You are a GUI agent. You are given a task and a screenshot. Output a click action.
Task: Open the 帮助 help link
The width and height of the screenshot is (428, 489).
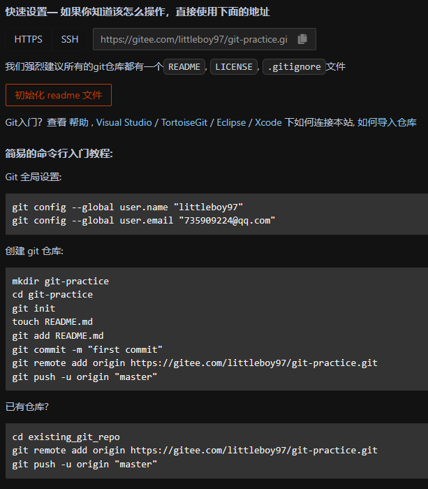[x=79, y=122]
